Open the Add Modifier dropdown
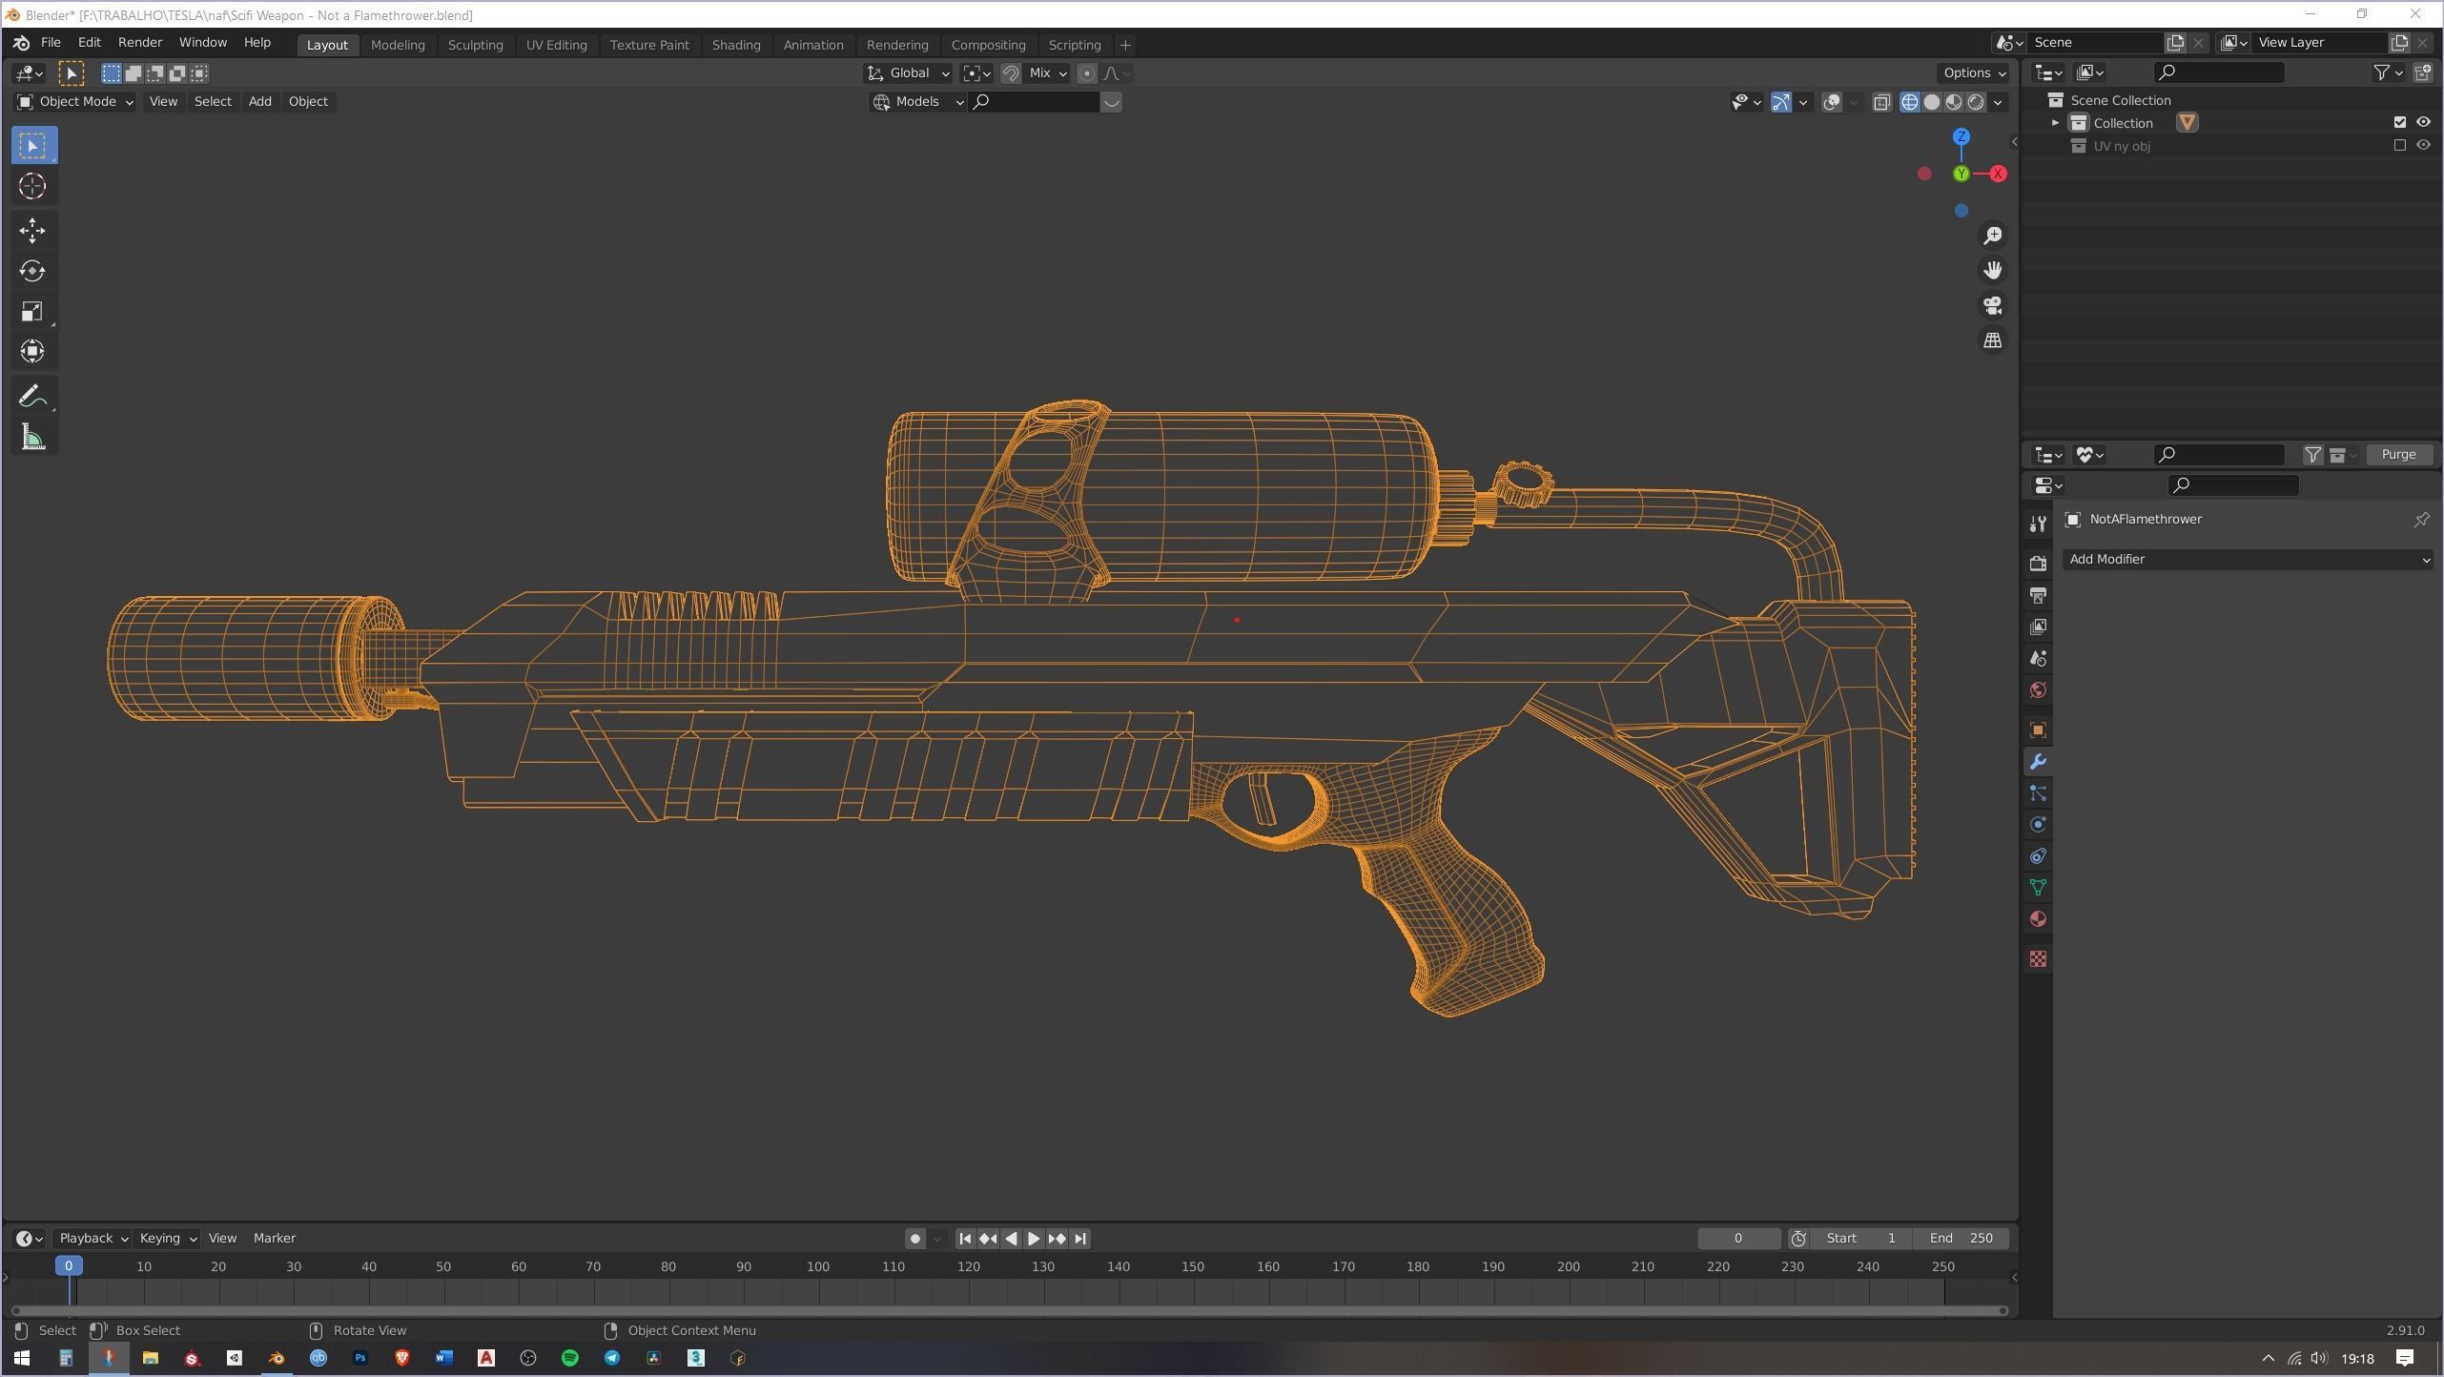 click(x=2248, y=559)
